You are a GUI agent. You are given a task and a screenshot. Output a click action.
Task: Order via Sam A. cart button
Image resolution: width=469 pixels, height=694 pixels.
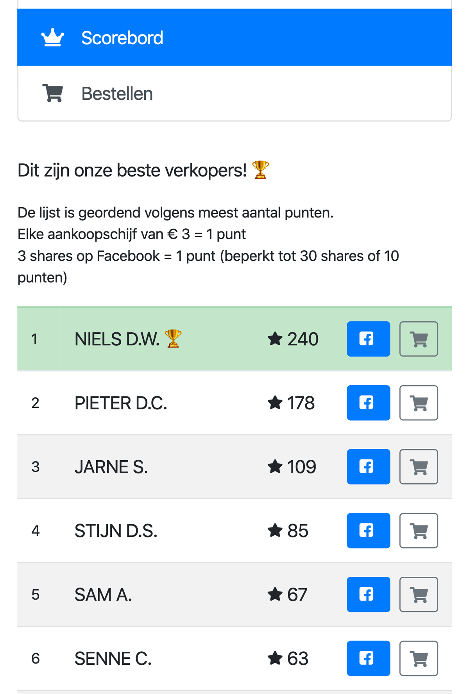tap(419, 594)
